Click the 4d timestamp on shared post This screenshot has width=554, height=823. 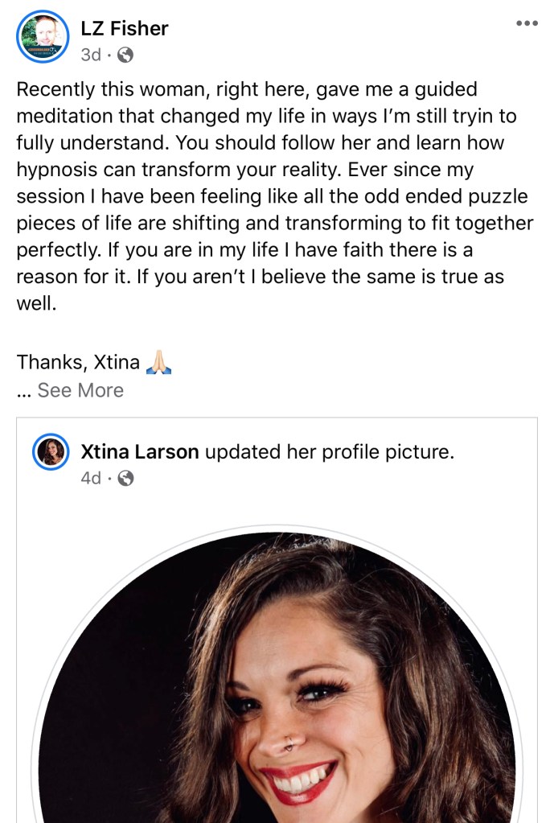91,478
